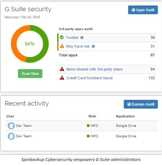The height and width of the screenshot is (165, 162).
Task: Open the Domain Audit button
Action: point(141,104)
